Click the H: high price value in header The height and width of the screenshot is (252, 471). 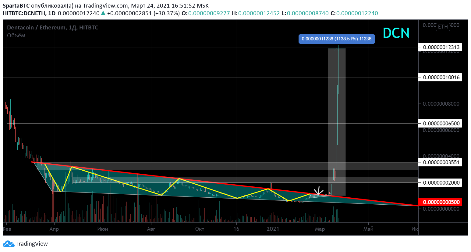[259, 13]
